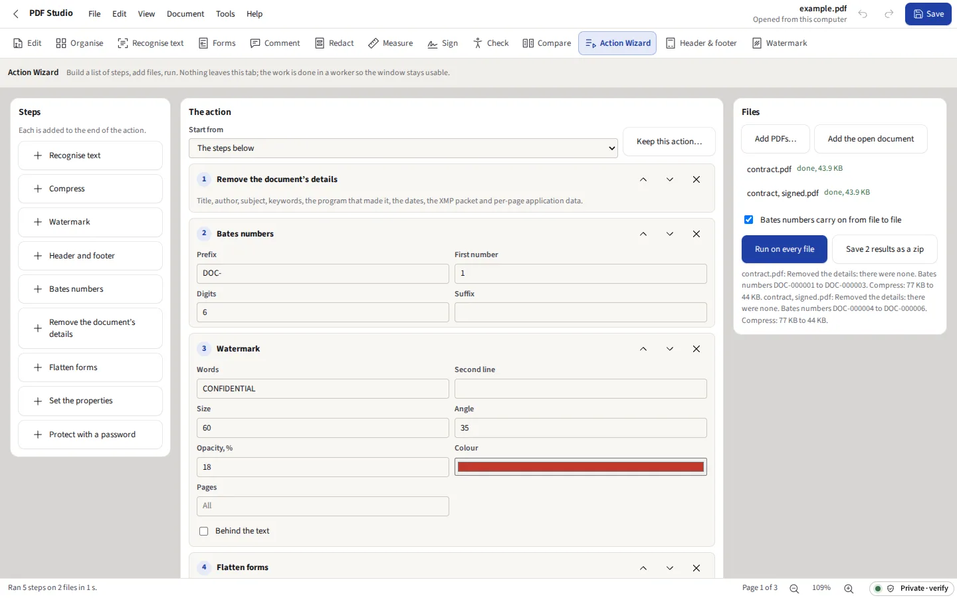The height and width of the screenshot is (598, 957).
Task: Open the Redact tool
Action: tap(334, 43)
